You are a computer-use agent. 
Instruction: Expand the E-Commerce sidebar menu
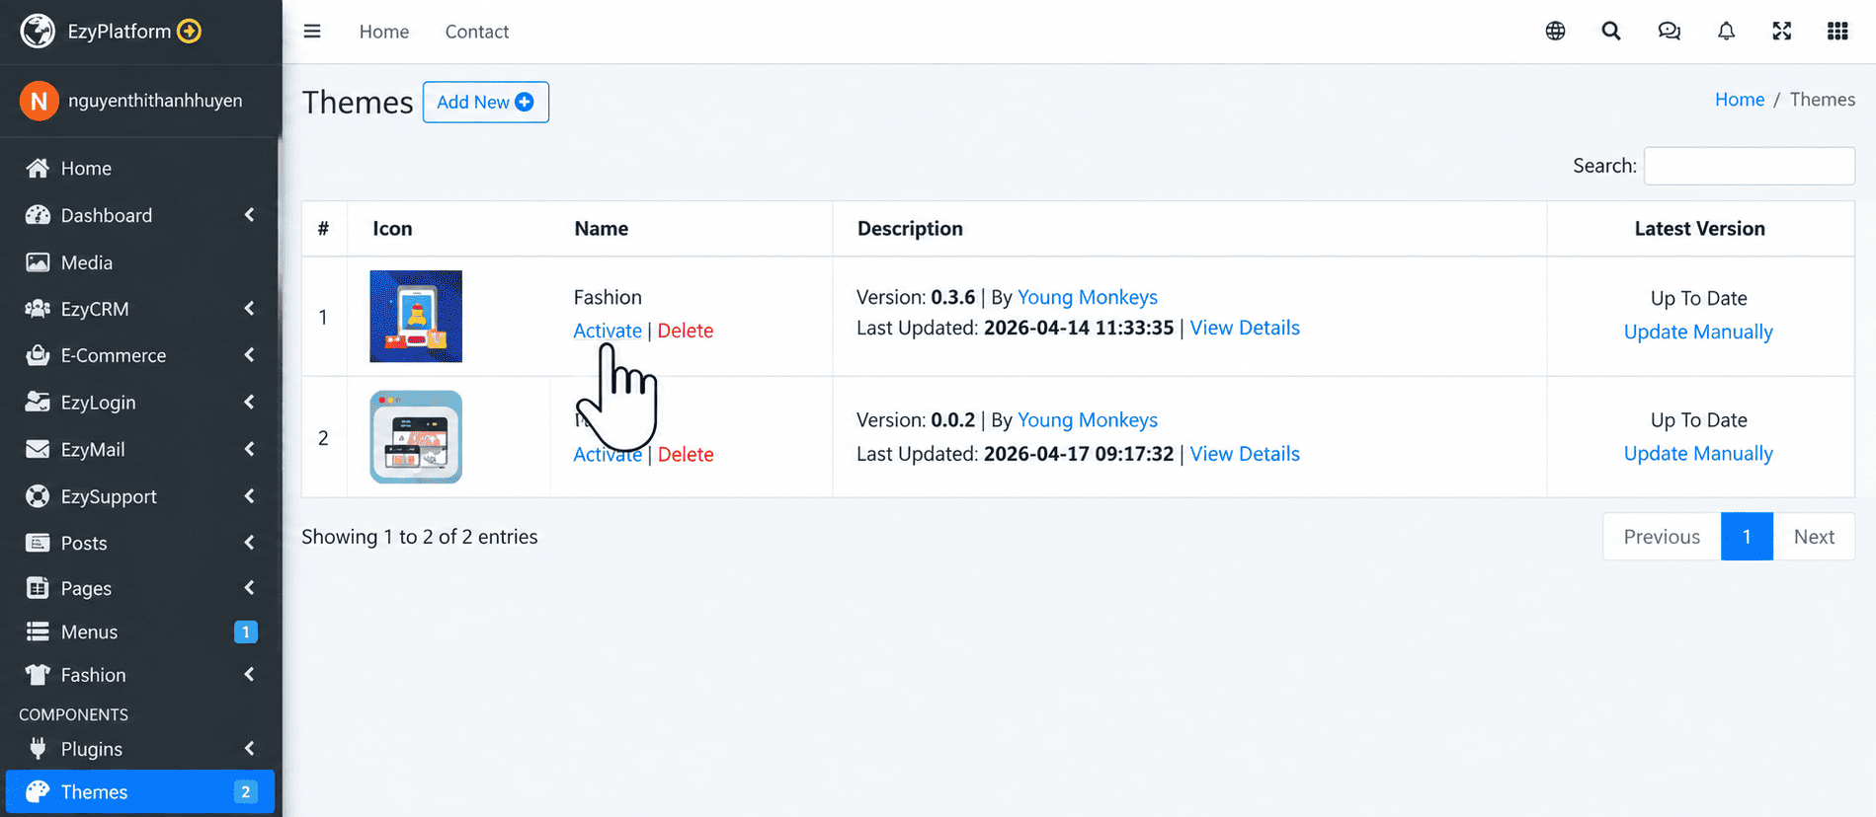(x=140, y=355)
